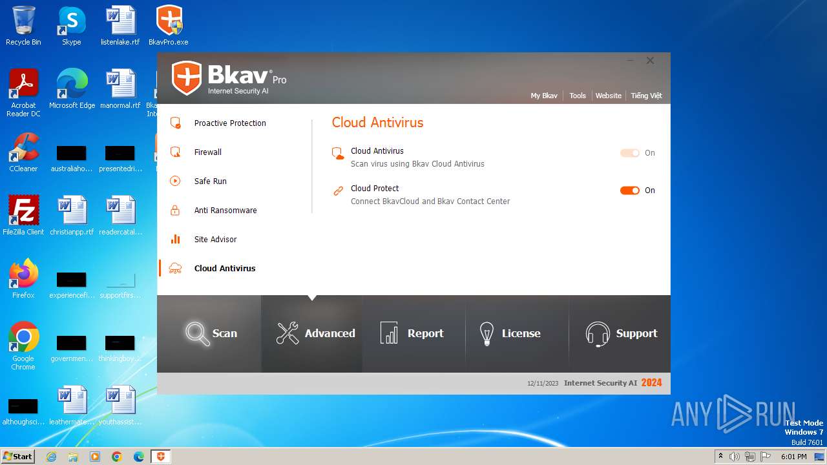Click the volume icon in system tray

(735, 457)
